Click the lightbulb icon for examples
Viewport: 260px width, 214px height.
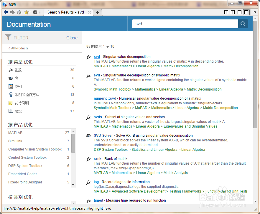point(11,95)
